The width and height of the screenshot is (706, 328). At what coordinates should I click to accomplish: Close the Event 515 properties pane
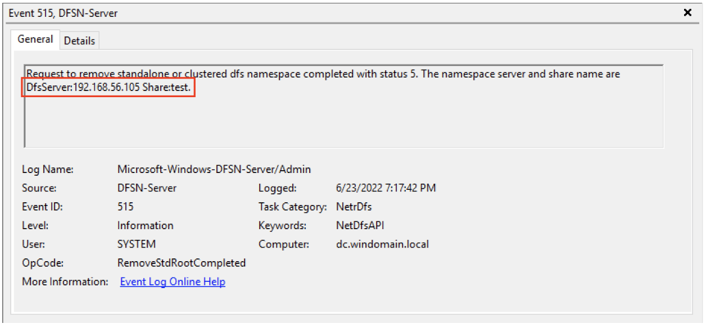click(687, 12)
